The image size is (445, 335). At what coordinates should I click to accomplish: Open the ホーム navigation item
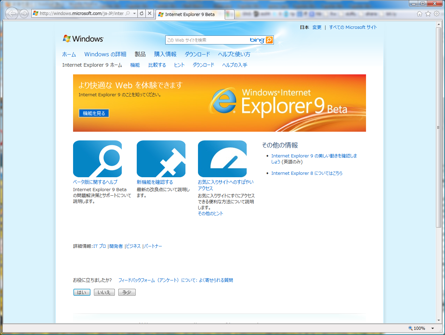pyautogui.click(x=69, y=54)
